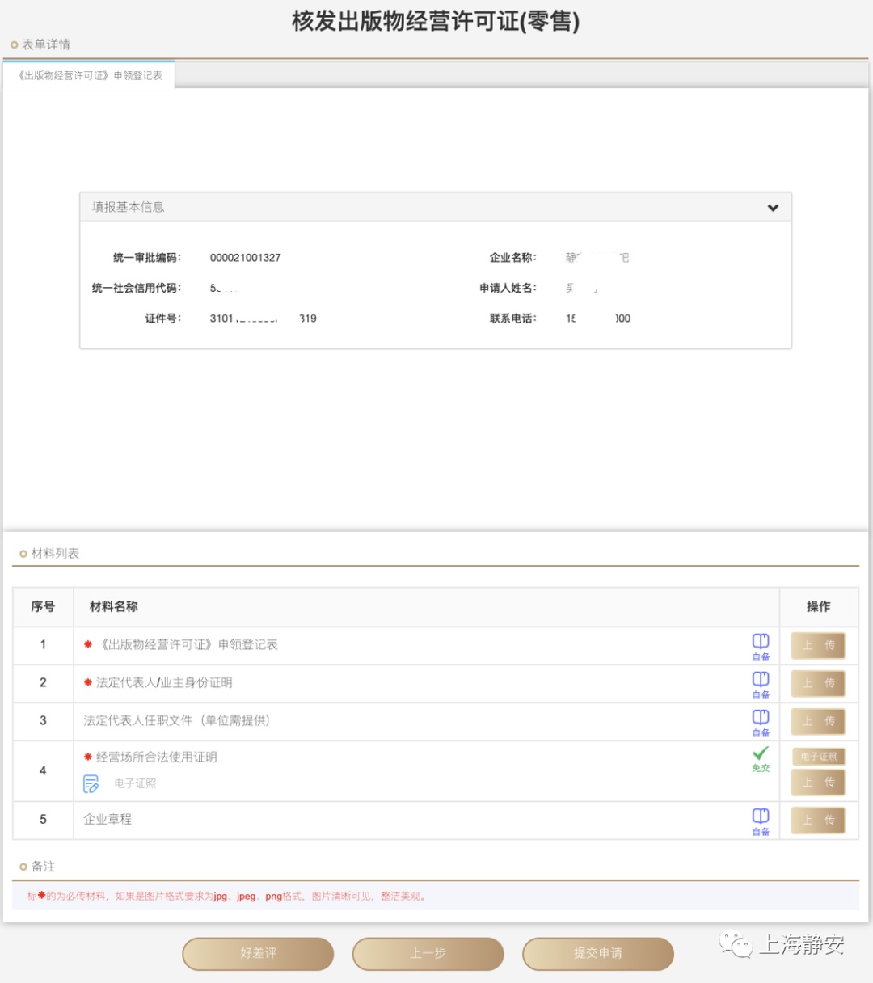The width and height of the screenshot is (873, 983).
Task: Upload file for 法定代表人任职文件
Action: click(818, 721)
